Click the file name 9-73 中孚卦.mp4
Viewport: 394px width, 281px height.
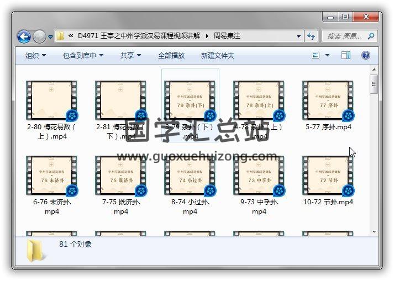[259, 206]
